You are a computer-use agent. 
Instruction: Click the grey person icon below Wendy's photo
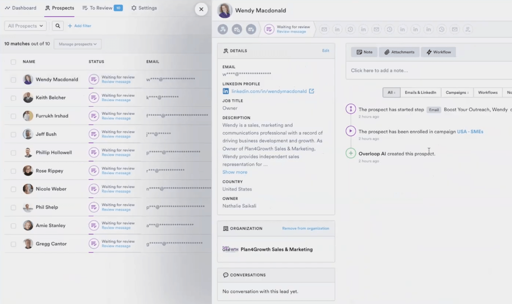pyautogui.click(x=223, y=29)
